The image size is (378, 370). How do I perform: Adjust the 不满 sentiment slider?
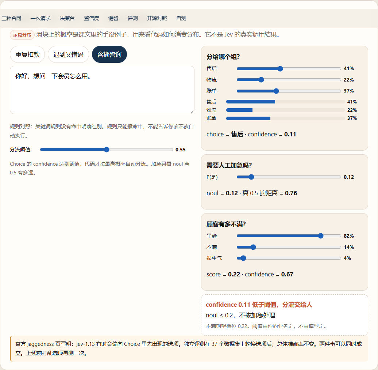pyautogui.click(x=289, y=247)
